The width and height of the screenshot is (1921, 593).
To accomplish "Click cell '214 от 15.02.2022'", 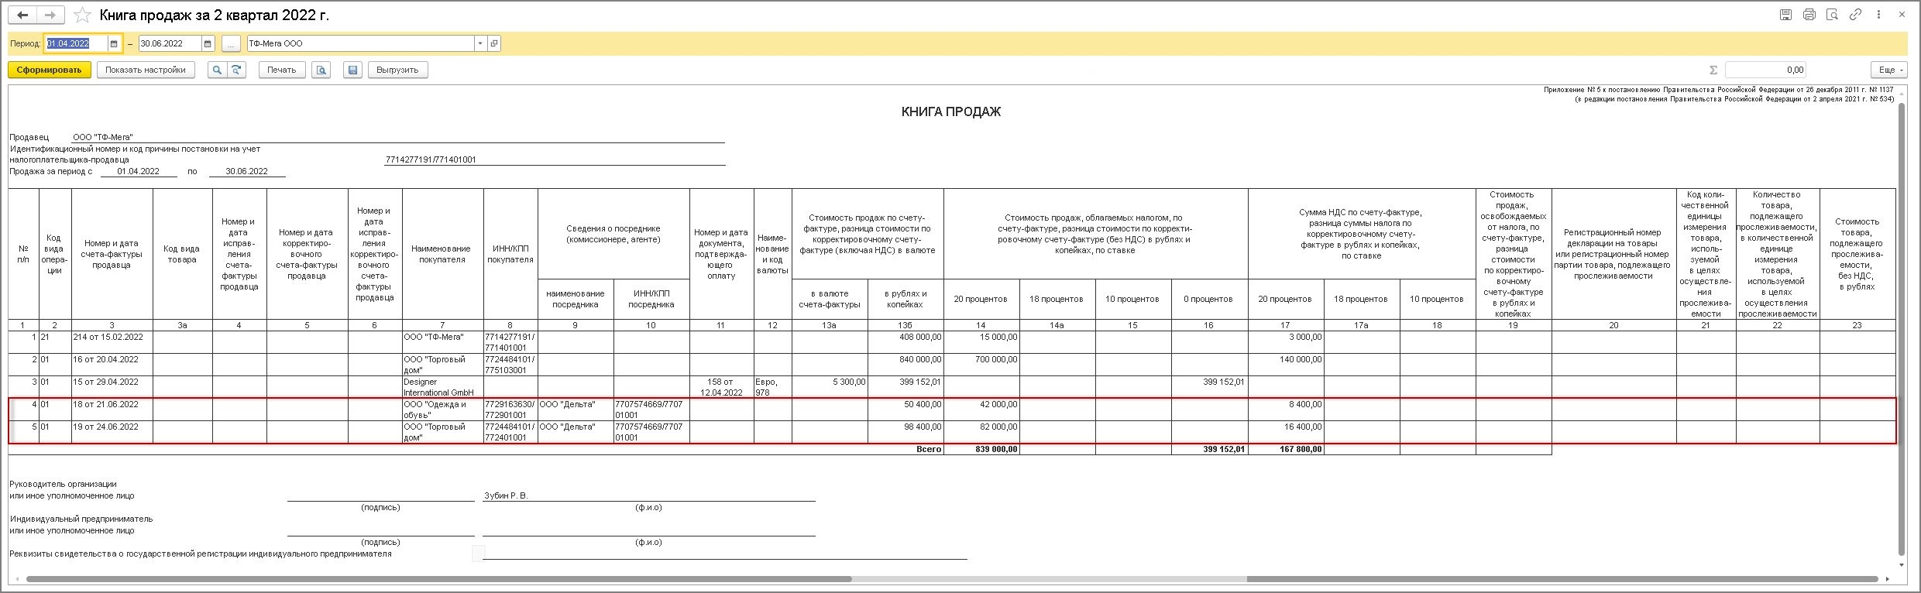I will (x=112, y=342).
